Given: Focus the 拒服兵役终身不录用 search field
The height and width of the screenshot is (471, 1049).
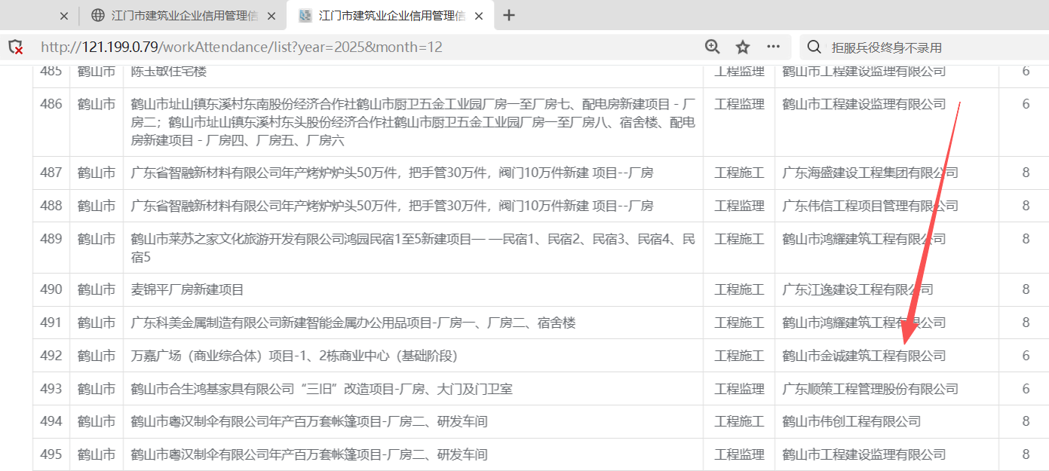Looking at the screenshot, I should [920, 47].
